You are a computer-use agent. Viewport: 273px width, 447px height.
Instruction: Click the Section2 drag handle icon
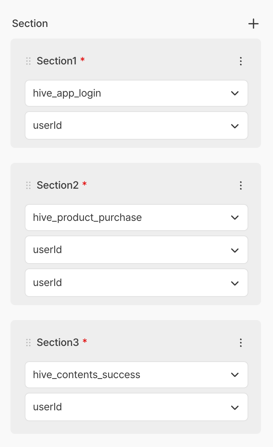point(28,185)
